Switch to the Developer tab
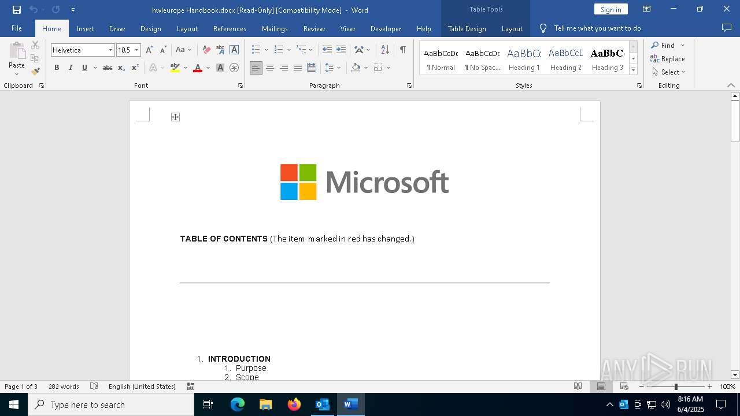Screen dimensions: 740x416 click(x=386, y=28)
